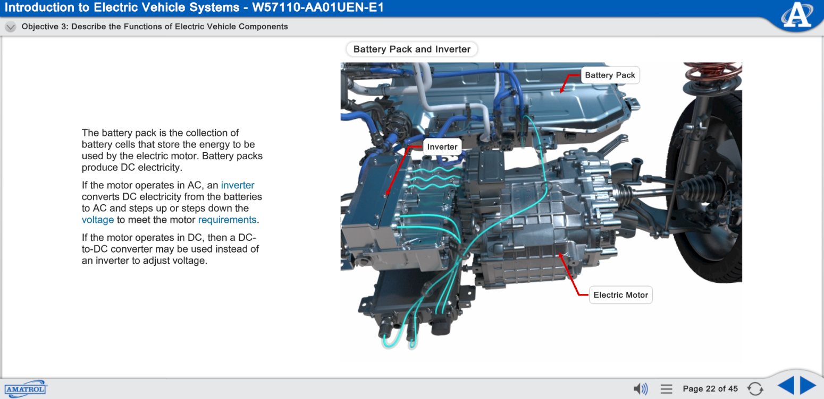
Task: Mute audio with the speaker icon
Action: point(641,389)
